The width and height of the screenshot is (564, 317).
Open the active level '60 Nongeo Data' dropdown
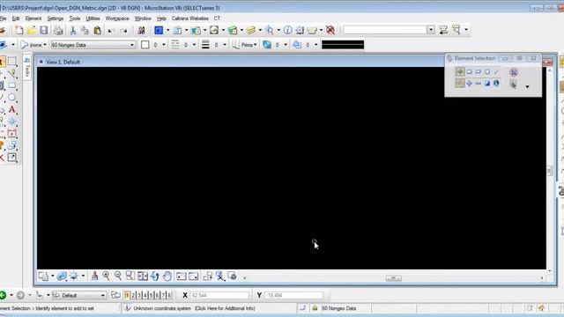coord(132,45)
